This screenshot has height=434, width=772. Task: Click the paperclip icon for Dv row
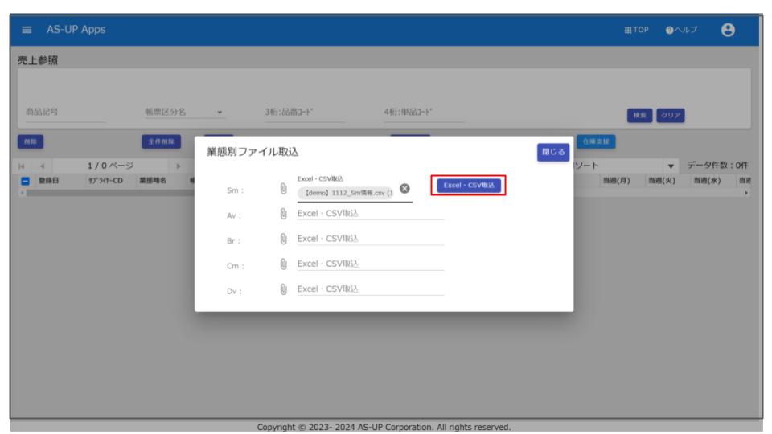coord(283,289)
